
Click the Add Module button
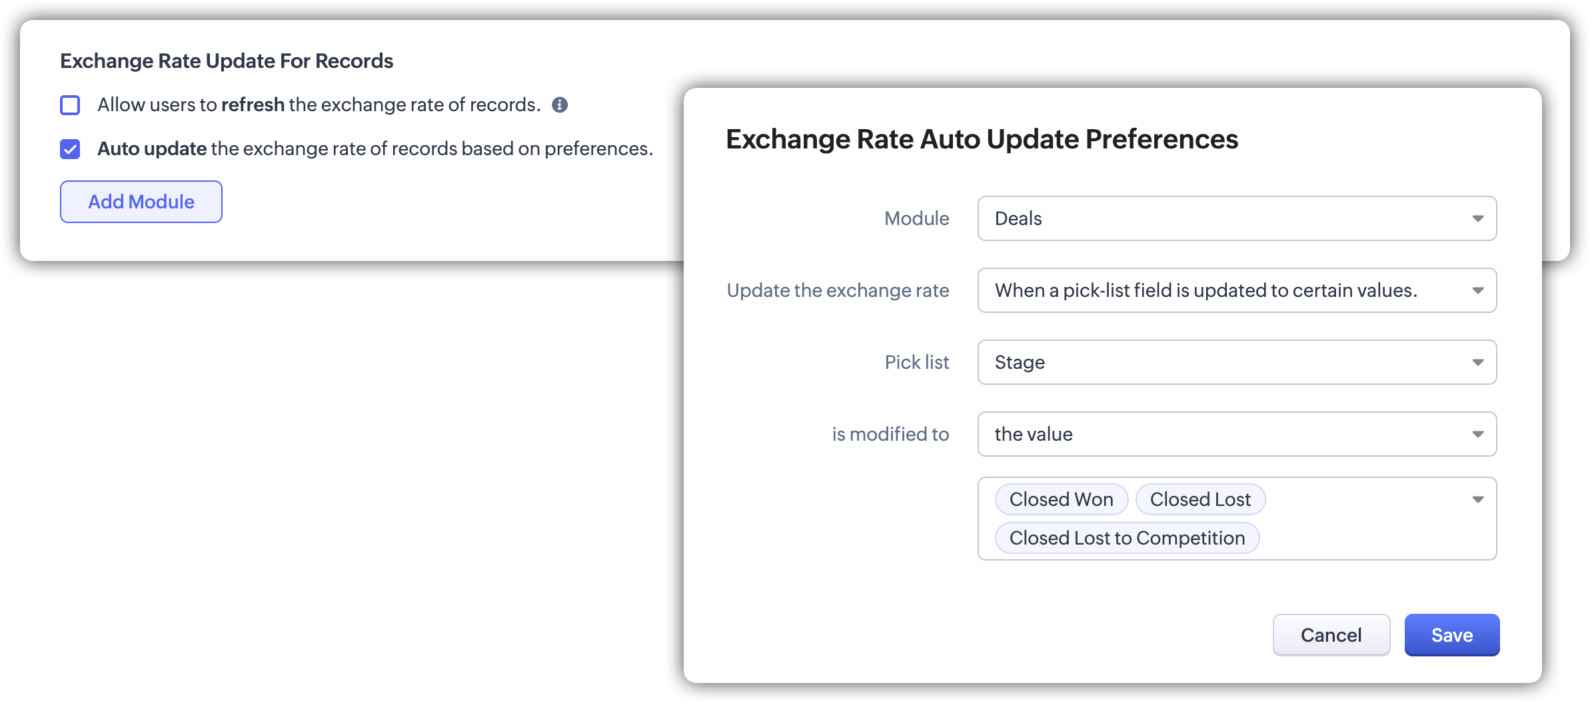pyautogui.click(x=141, y=202)
